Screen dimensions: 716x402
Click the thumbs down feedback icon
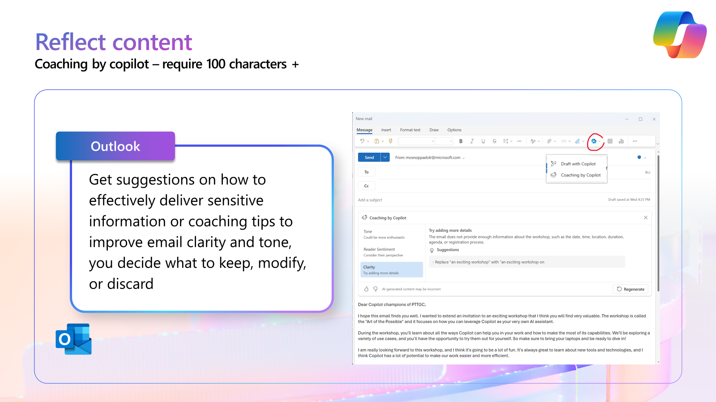[x=375, y=289]
